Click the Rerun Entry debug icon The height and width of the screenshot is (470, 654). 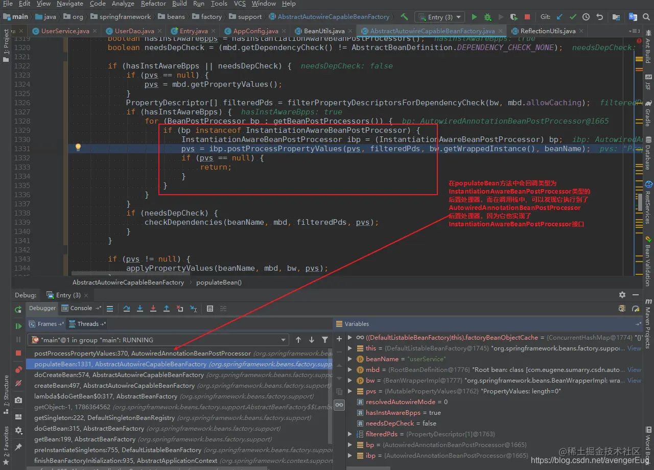coord(18,309)
